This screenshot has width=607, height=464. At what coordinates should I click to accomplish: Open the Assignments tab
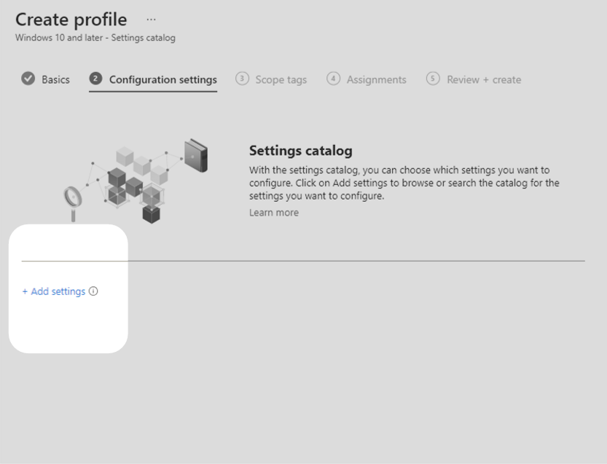376,79
